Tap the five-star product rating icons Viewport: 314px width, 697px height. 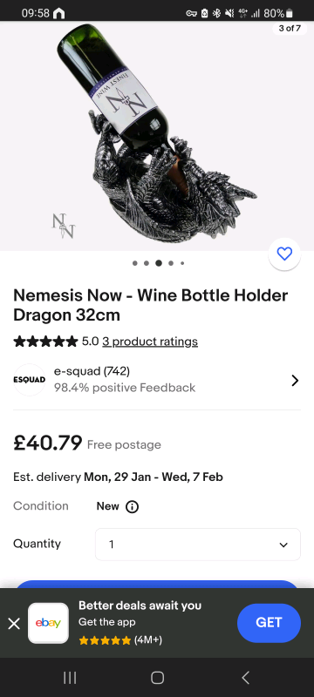pyautogui.click(x=45, y=342)
